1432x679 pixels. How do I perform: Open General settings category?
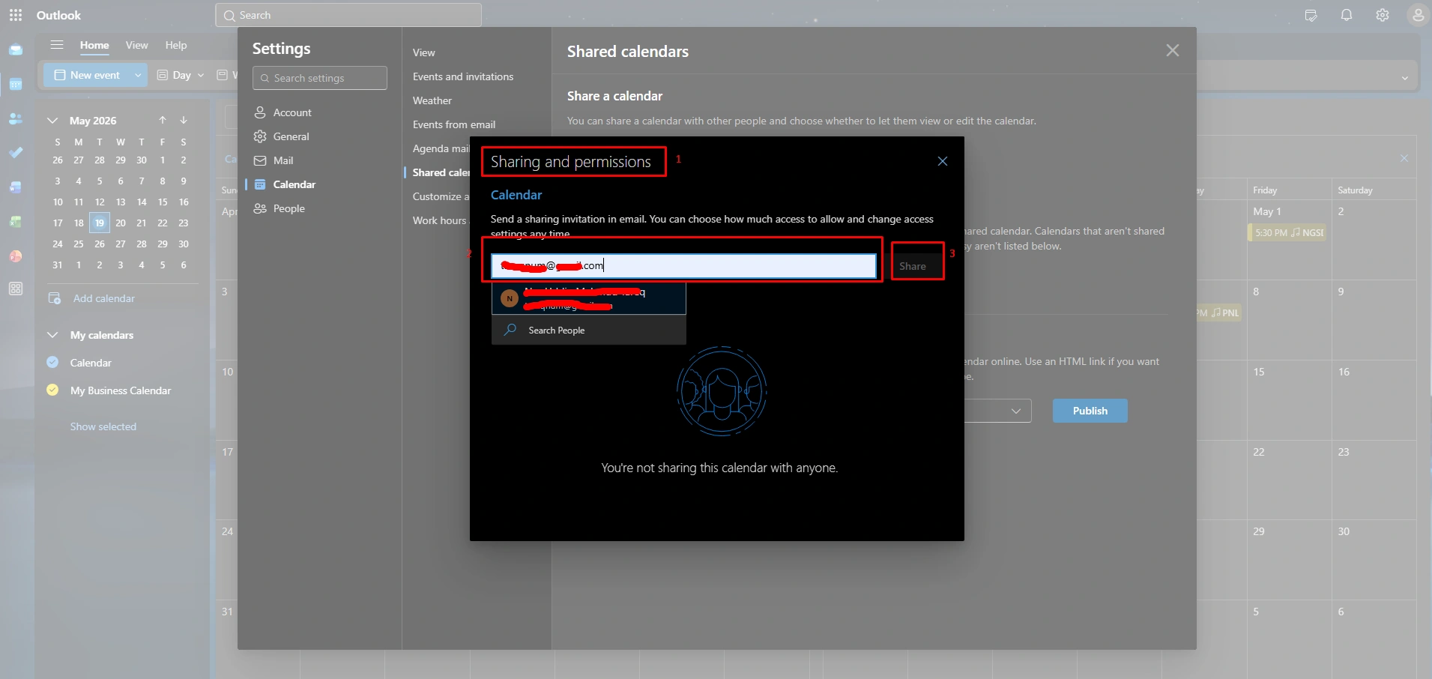(320, 136)
